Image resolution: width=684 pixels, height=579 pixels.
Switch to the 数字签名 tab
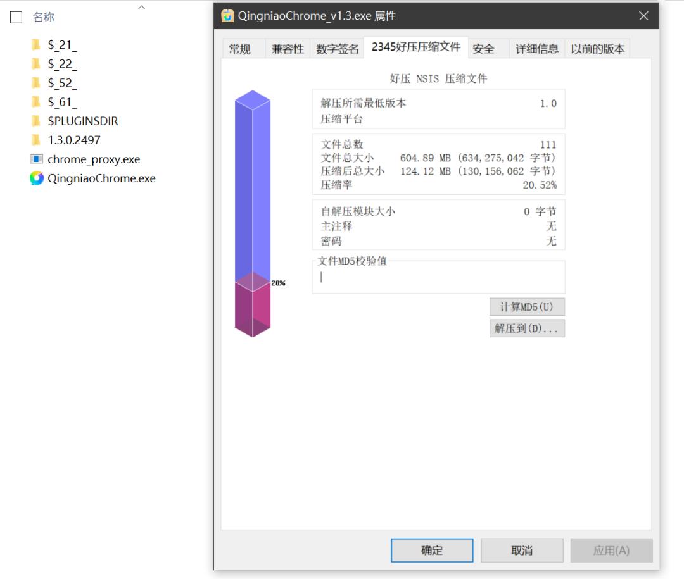click(337, 47)
